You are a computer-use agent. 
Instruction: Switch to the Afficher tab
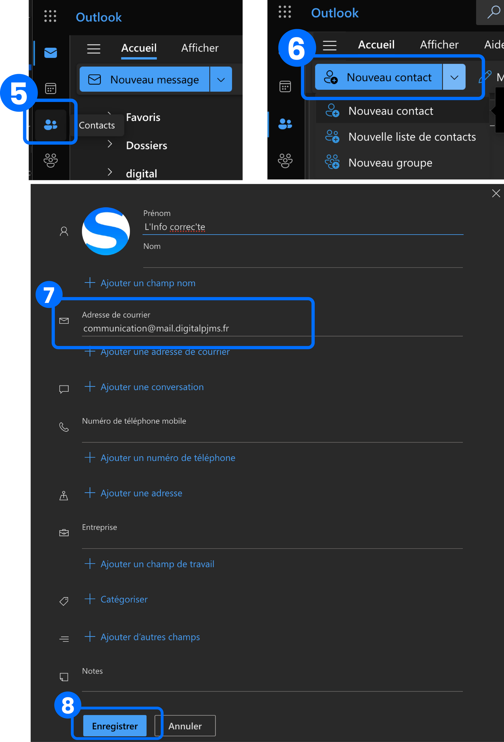[199, 48]
